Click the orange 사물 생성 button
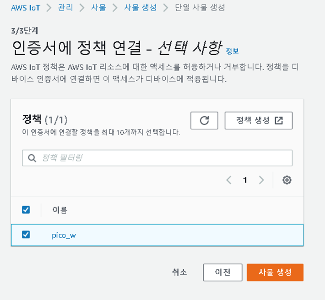Screen dimensions: 325x300 click(275, 272)
